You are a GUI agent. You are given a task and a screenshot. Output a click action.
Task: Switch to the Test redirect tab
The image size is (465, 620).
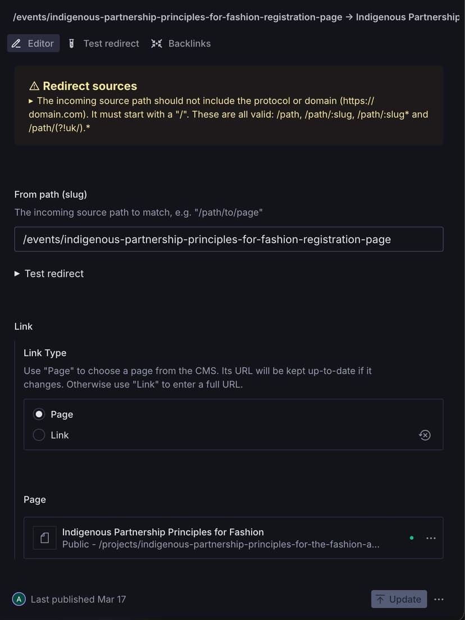tap(111, 43)
